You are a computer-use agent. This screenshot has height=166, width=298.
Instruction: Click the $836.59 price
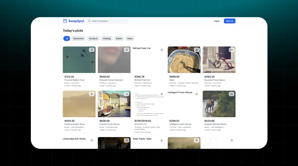105,121
